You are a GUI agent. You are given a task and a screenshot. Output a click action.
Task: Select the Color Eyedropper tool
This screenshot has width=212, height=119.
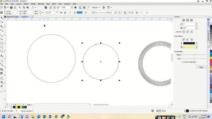tap(2, 78)
